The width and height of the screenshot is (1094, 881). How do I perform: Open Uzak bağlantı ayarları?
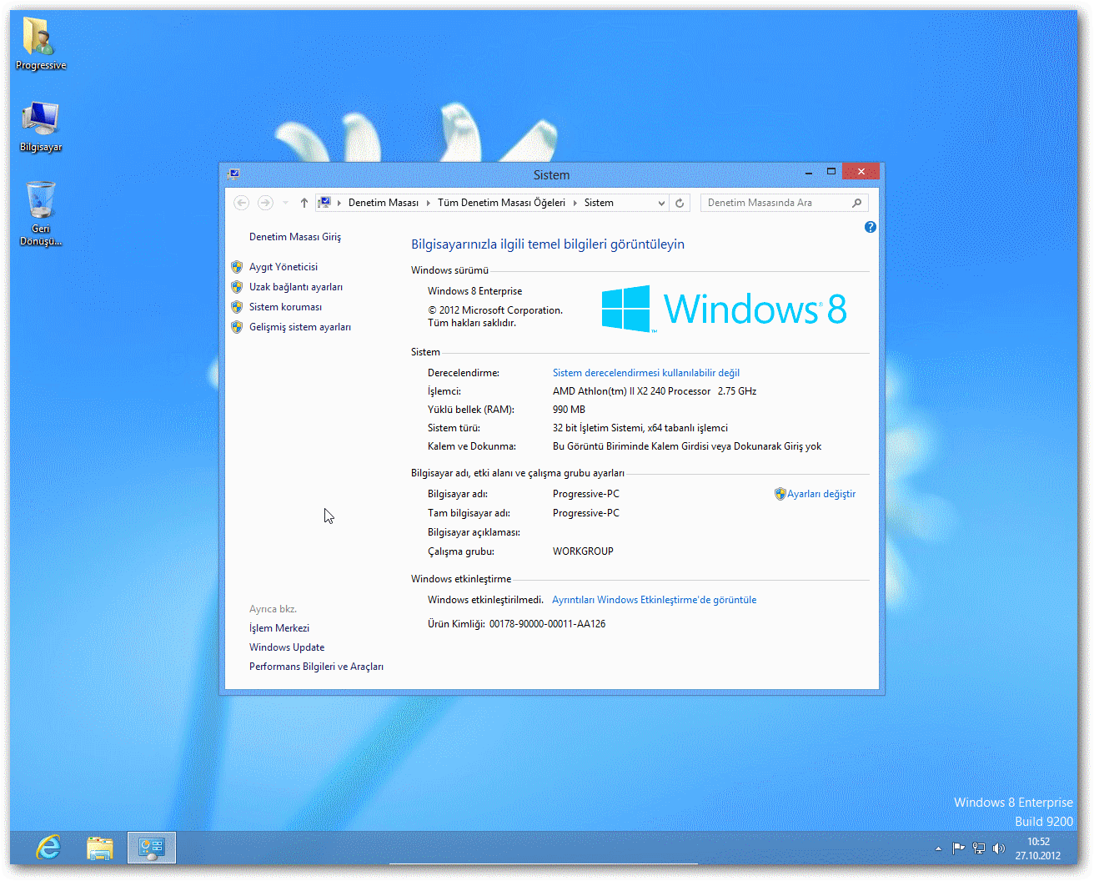coord(296,287)
